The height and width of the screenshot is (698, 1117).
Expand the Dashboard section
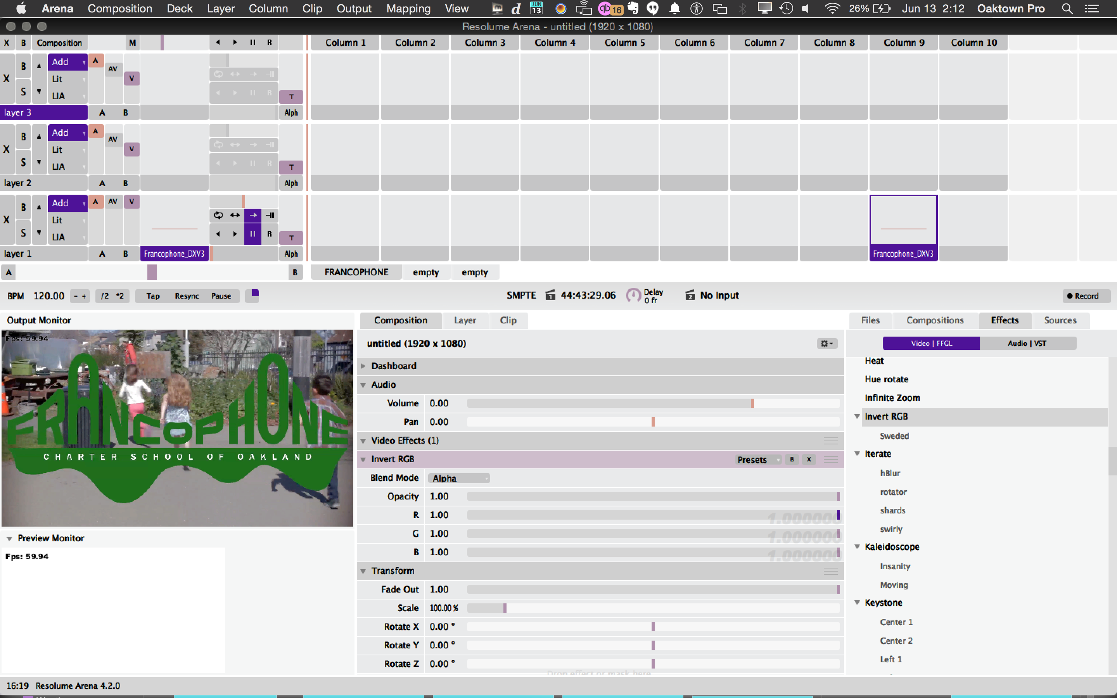[363, 366]
